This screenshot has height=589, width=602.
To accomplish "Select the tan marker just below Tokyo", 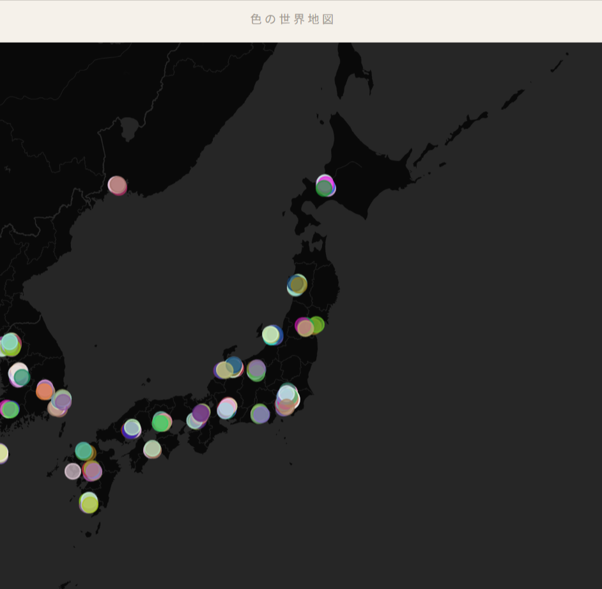I will pos(286,407).
